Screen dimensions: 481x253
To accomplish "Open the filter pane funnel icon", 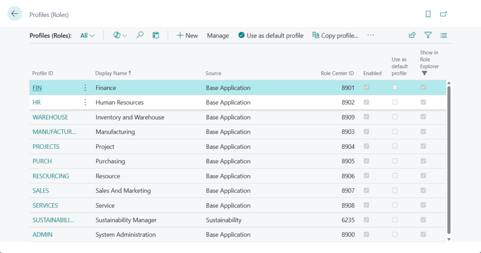I will [428, 35].
